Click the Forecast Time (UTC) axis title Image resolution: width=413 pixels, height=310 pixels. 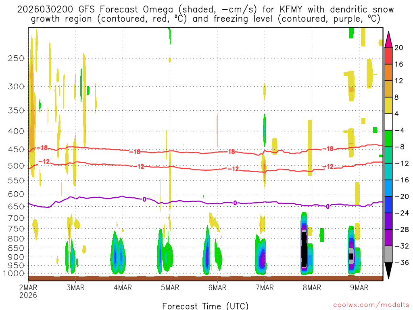point(205,306)
